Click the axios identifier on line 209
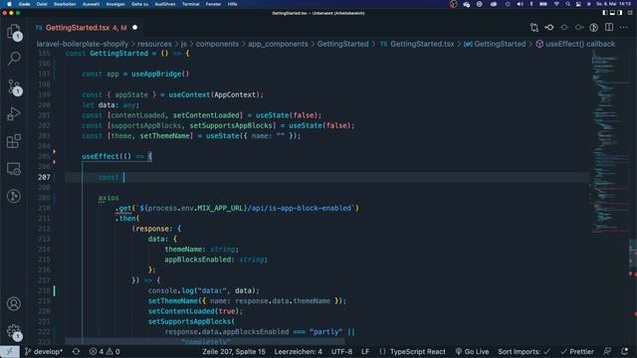This screenshot has width=637, height=358. pyautogui.click(x=108, y=198)
